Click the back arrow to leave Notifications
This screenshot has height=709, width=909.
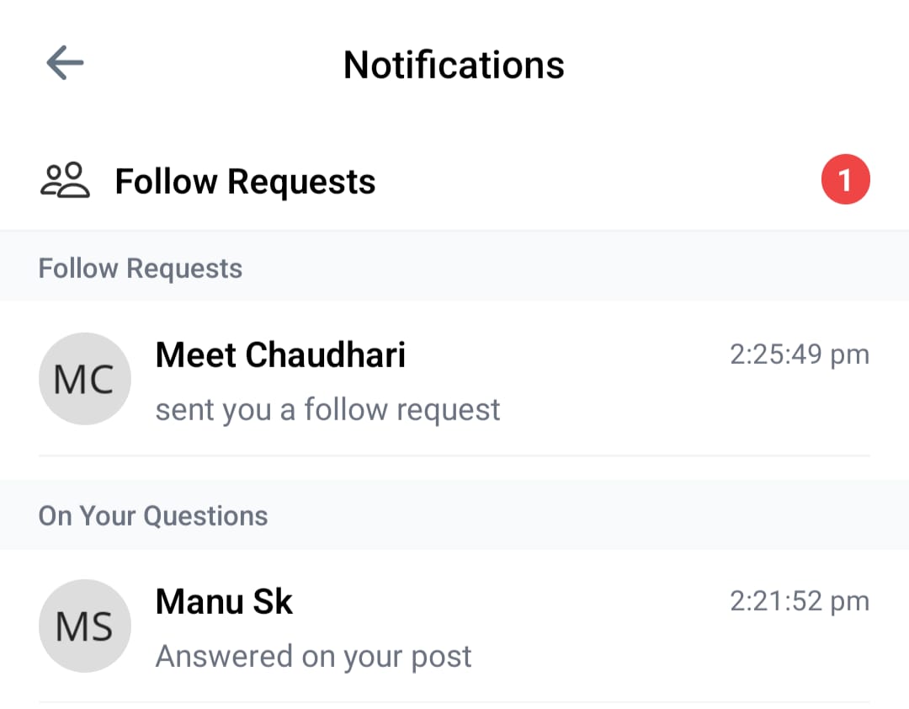tap(64, 62)
